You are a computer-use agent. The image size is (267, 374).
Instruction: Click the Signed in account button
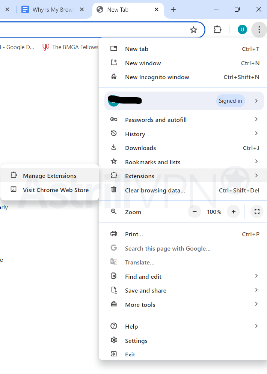pyautogui.click(x=231, y=101)
